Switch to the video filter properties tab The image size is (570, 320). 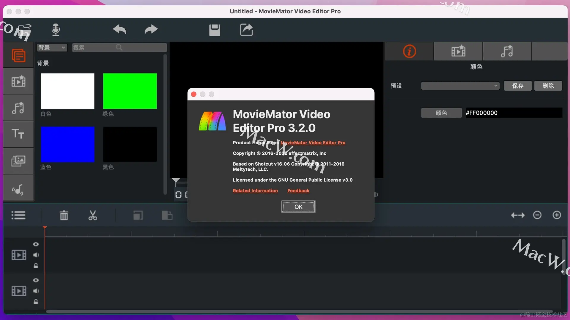click(x=458, y=51)
